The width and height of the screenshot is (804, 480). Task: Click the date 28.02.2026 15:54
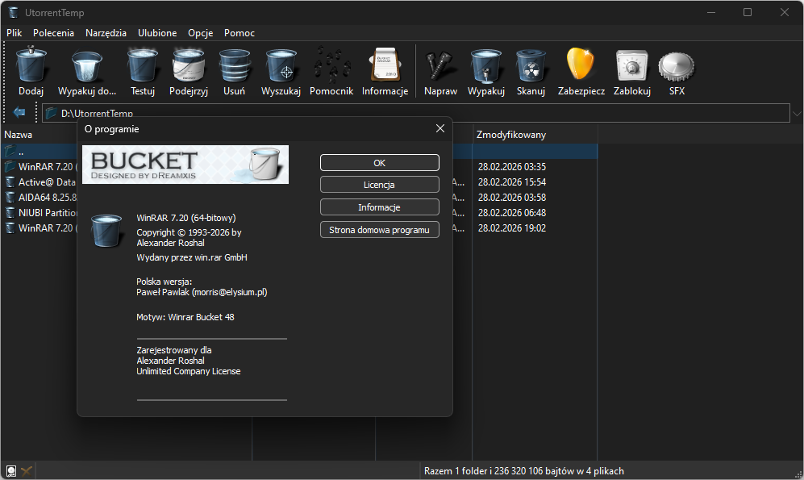512,182
